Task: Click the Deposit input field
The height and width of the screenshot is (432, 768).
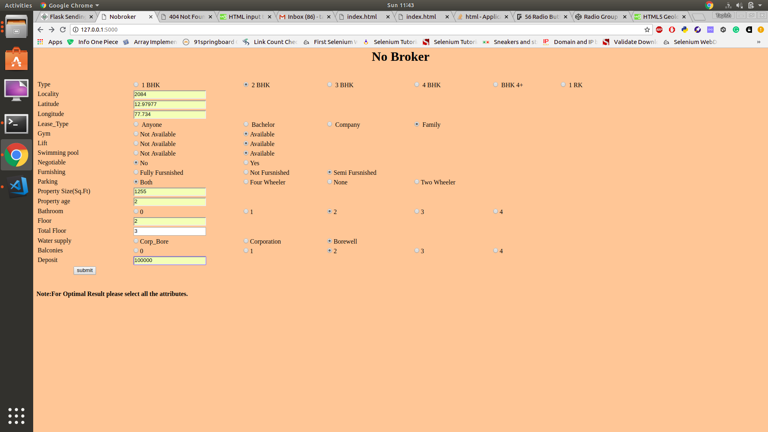Action: tap(170, 261)
